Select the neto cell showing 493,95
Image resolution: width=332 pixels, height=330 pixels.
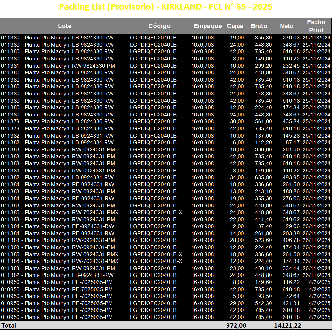pyautogui.click(x=291, y=177)
